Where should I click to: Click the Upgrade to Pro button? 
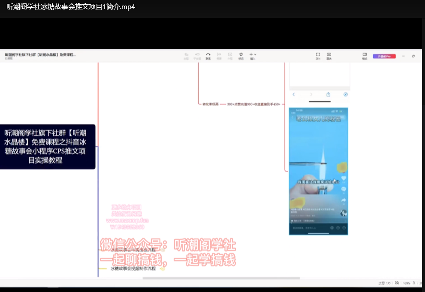click(x=384, y=56)
